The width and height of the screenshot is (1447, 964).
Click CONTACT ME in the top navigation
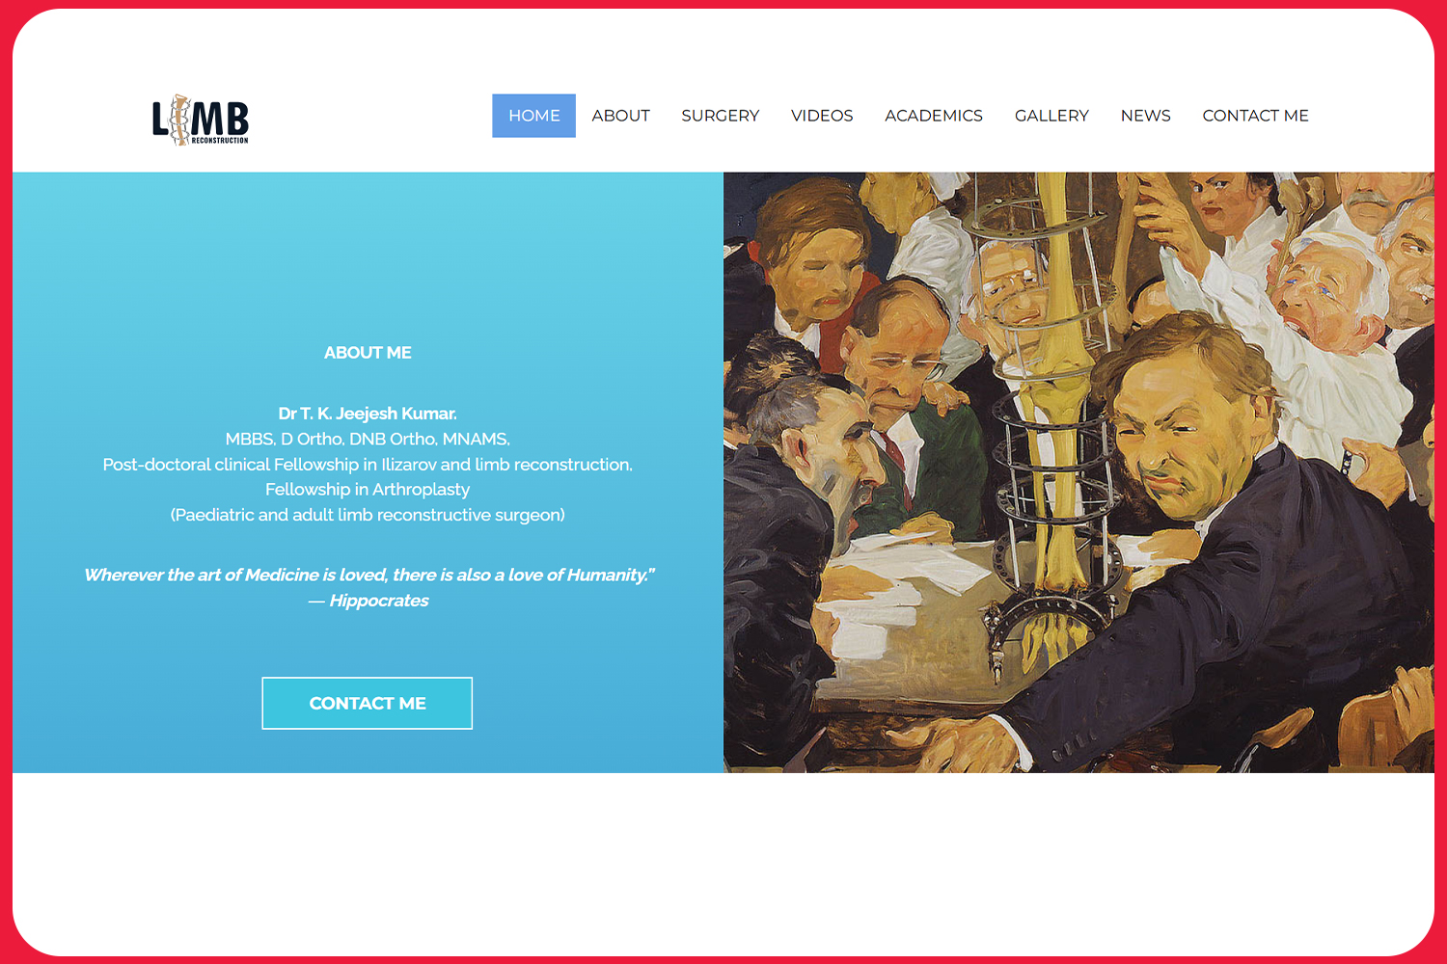click(x=1255, y=116)
